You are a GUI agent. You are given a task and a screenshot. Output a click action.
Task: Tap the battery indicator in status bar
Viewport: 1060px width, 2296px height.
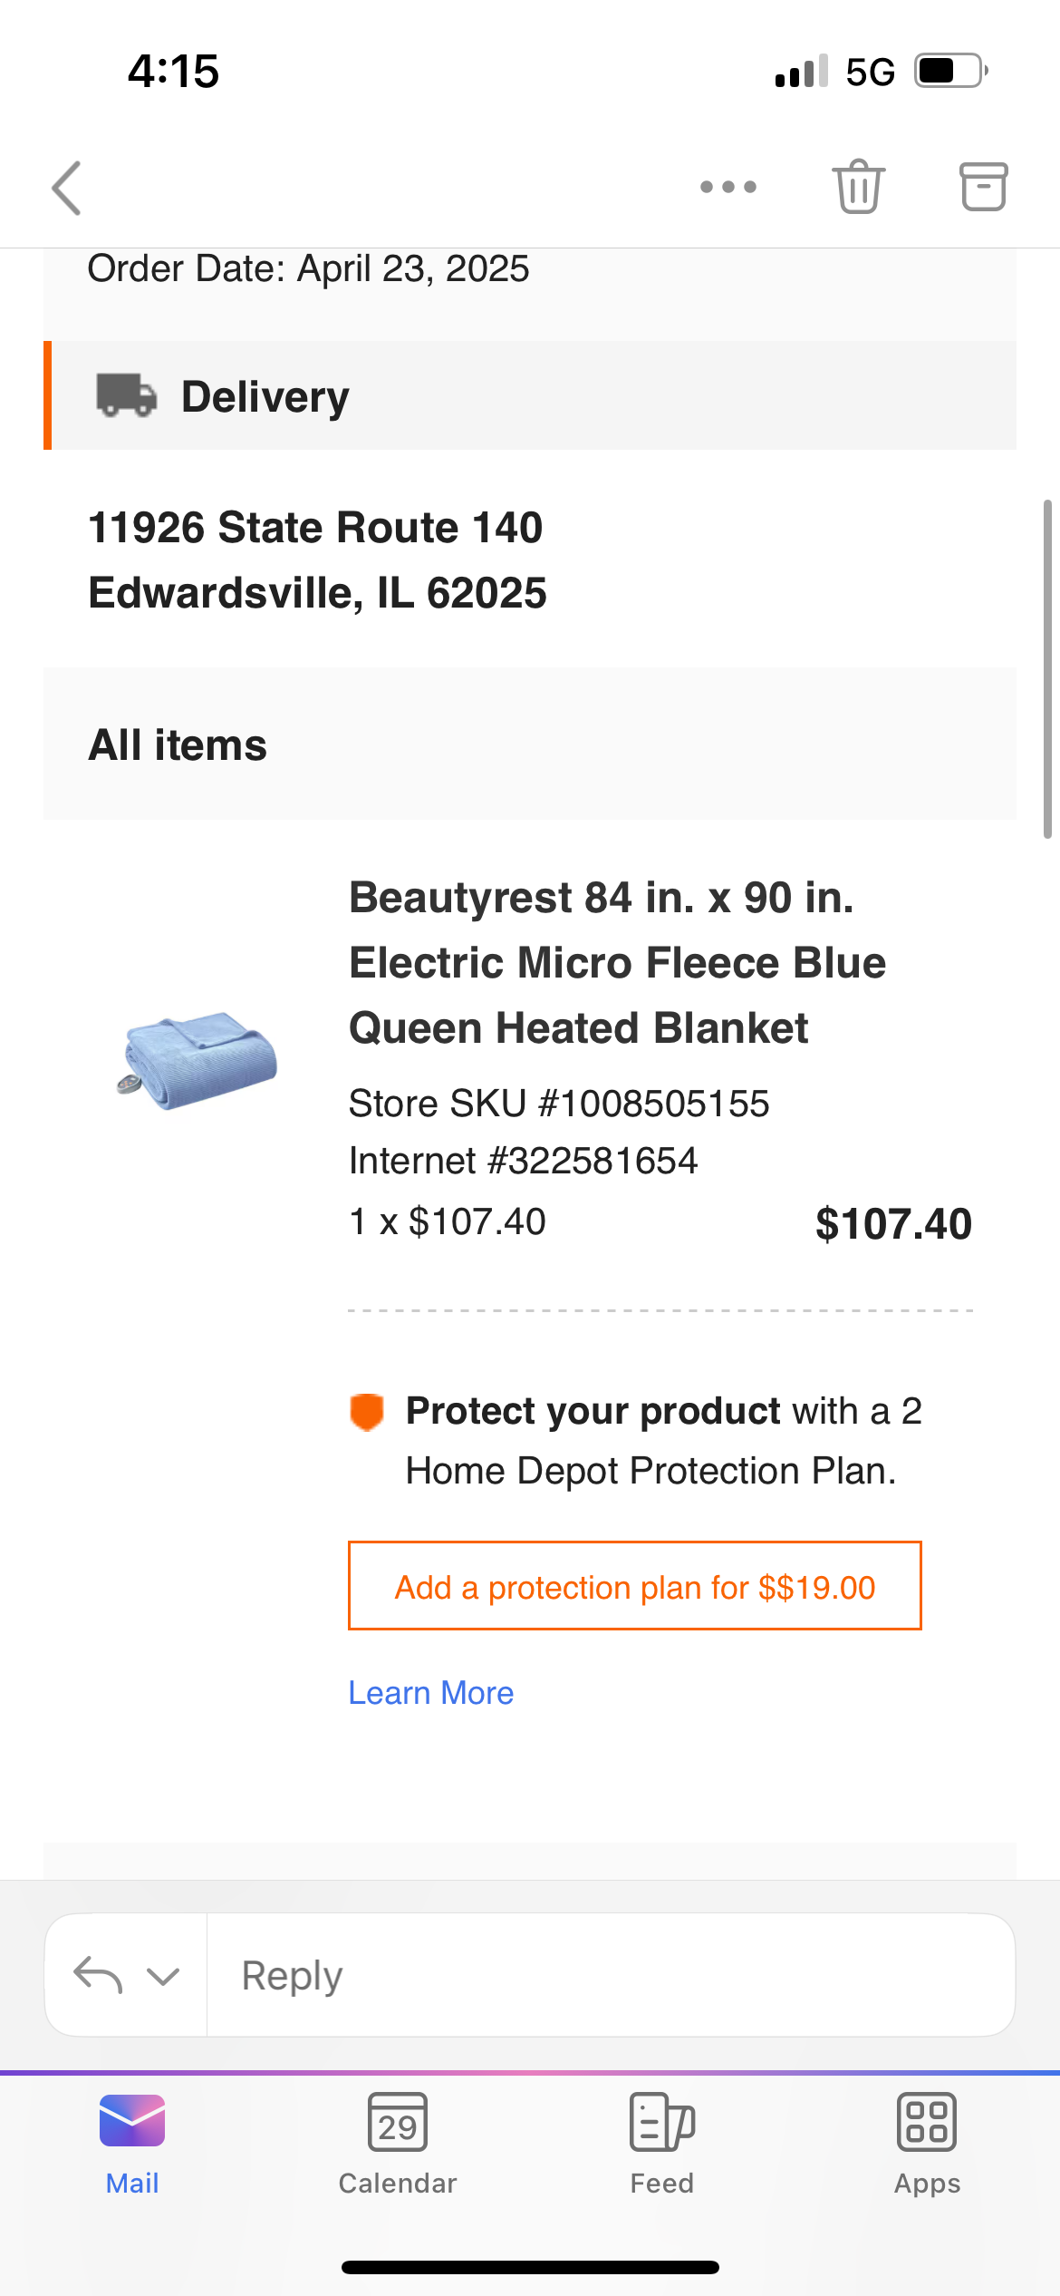(951, 71)
